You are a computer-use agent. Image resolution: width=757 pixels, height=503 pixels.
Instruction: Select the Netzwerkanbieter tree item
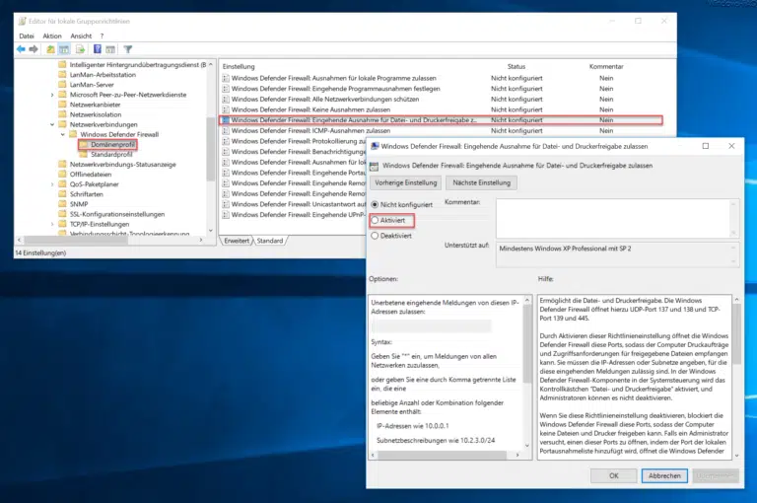click(x=95, y=105)
